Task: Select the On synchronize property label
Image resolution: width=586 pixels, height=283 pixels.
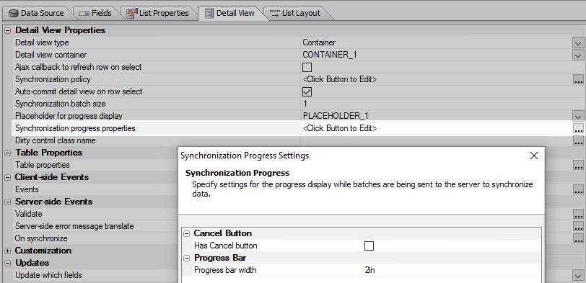Action: point(41,238)
